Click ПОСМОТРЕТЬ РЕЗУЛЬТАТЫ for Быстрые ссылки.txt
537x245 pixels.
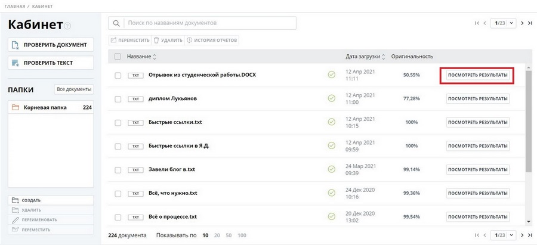(x=478, y=122)
